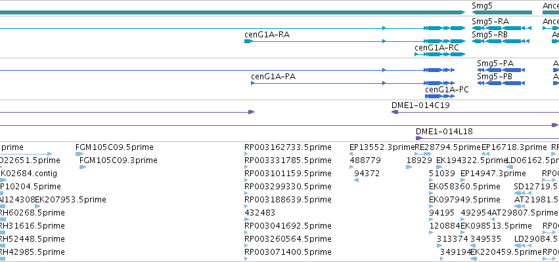559x262 pixels.
Task: Click the cenG1A-RC transcript glyph
Action: point(440,54)
